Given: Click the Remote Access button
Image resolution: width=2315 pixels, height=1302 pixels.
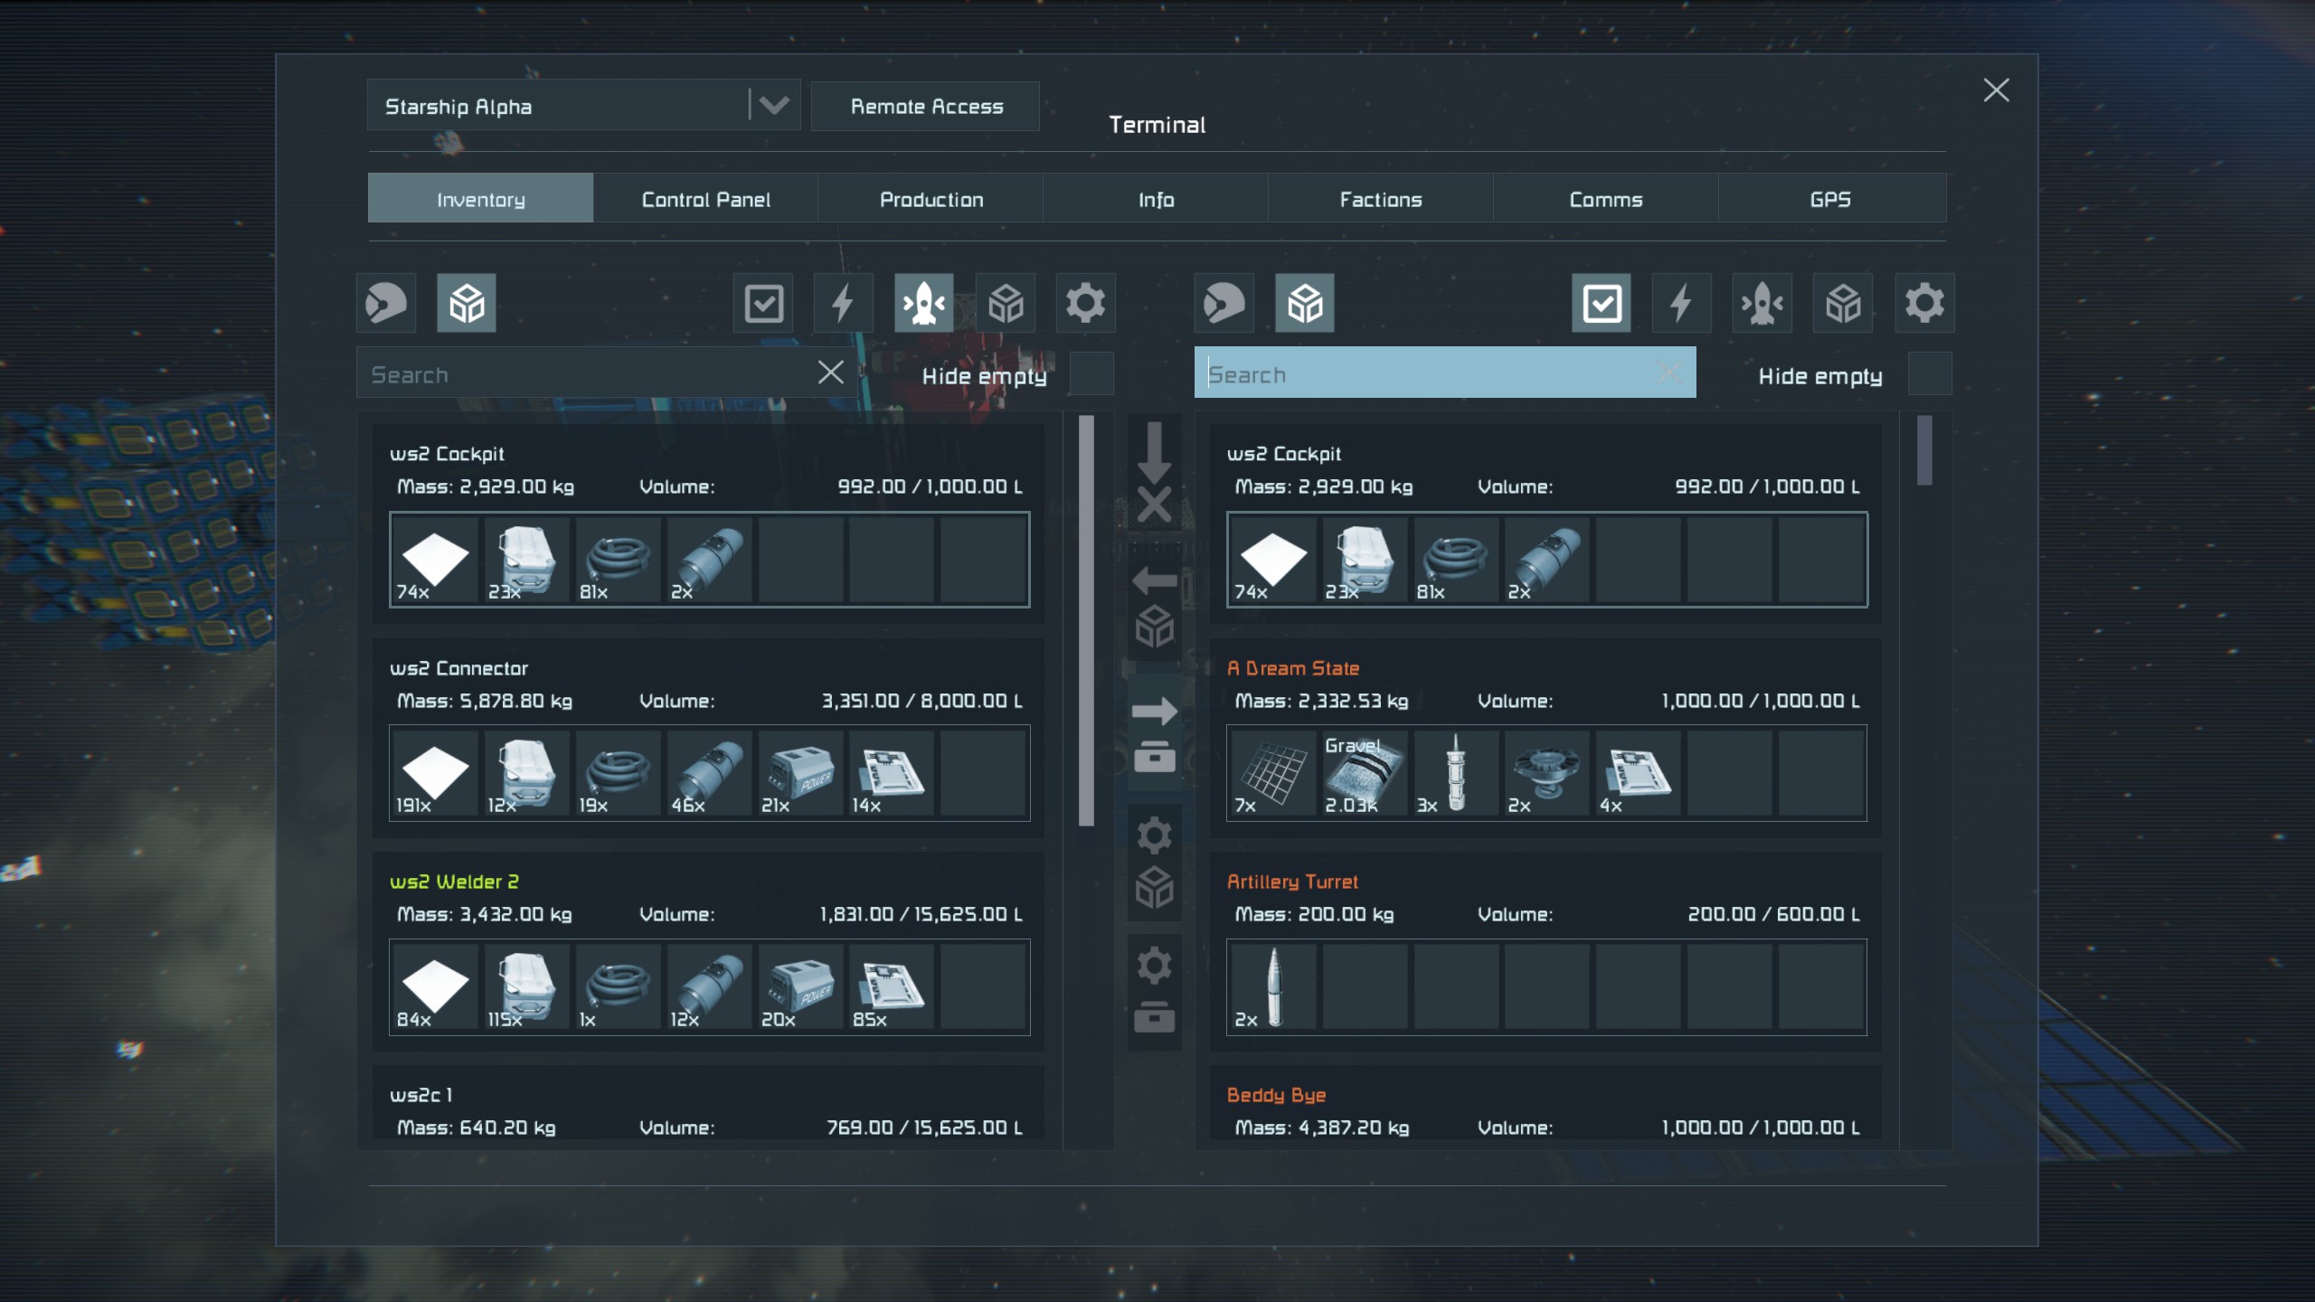Looking at the screenshot, I should [926, 107].
